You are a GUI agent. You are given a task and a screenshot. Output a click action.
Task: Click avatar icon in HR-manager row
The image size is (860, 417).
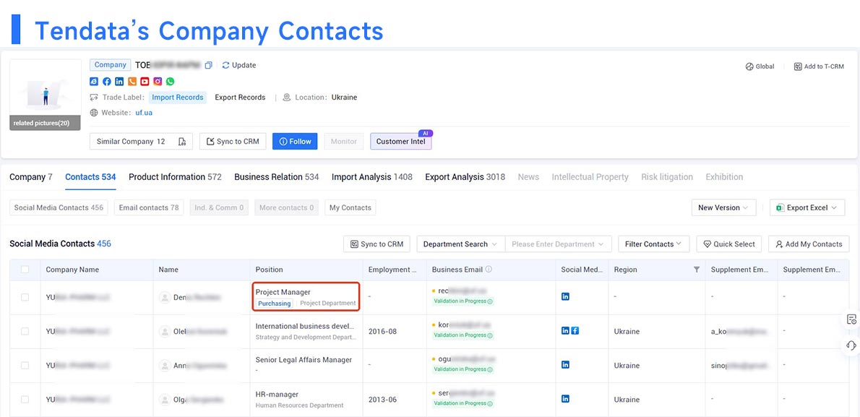click(x=164, y=400)
